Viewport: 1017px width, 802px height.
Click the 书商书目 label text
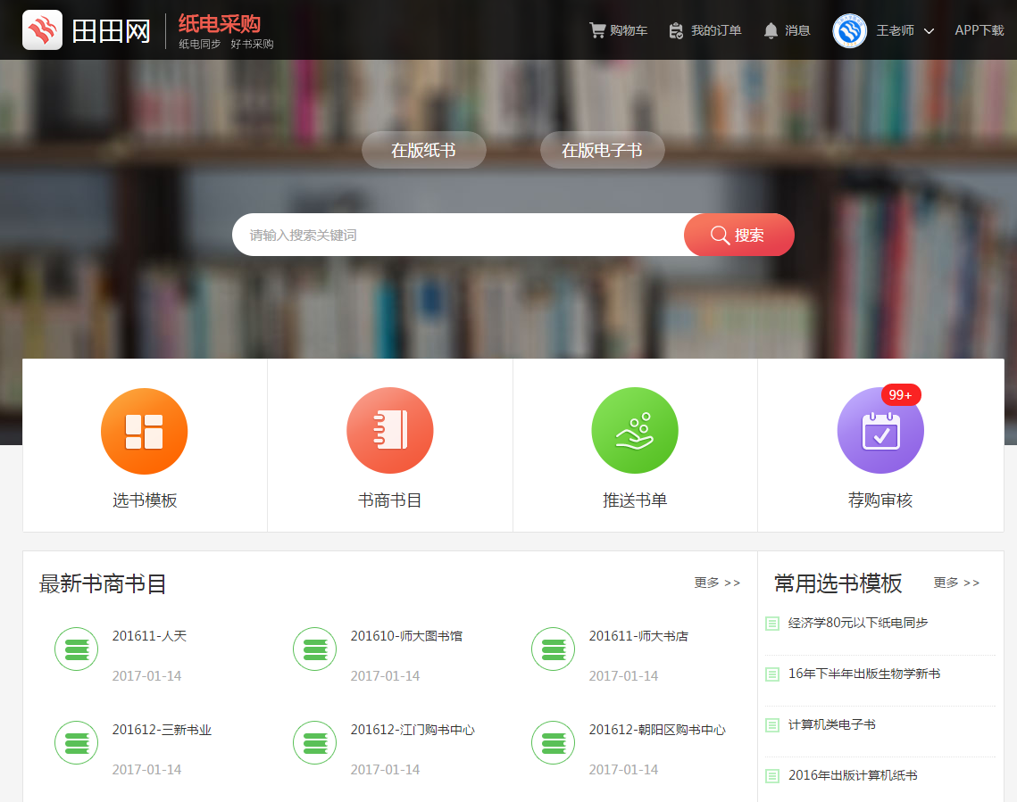(x=390, y=500)
